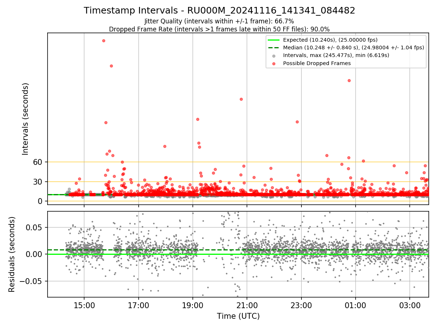Click the '17:00' time tick label
This screenshot has height=329, width=439.
click(x=138, y=305)
